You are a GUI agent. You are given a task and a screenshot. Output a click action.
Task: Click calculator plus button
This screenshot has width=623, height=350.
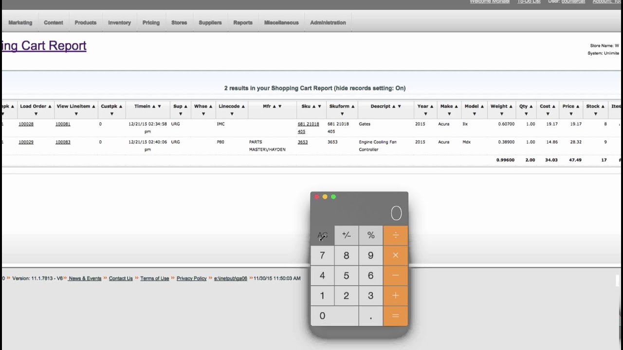click(x=396, y=296)
